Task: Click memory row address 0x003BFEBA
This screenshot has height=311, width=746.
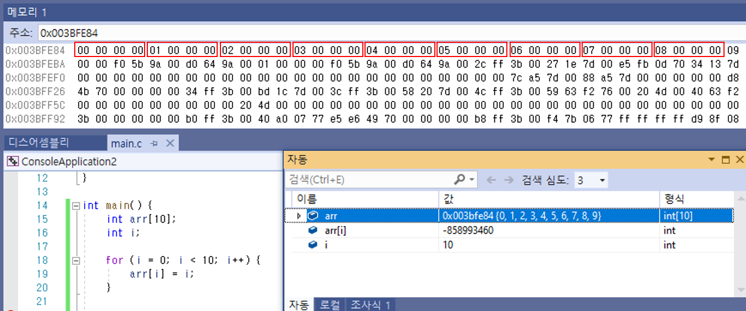Action: [x=35, y=64]
